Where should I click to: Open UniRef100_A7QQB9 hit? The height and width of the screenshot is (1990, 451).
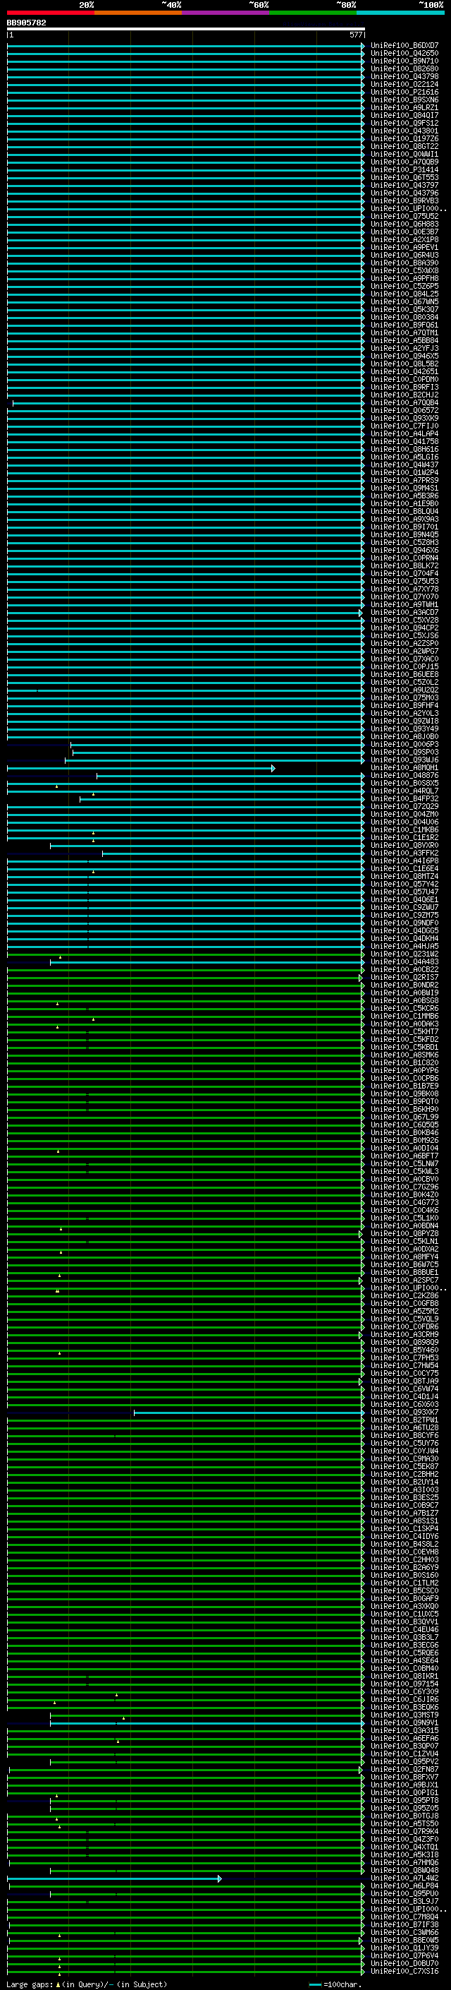[x=404, y=162]
